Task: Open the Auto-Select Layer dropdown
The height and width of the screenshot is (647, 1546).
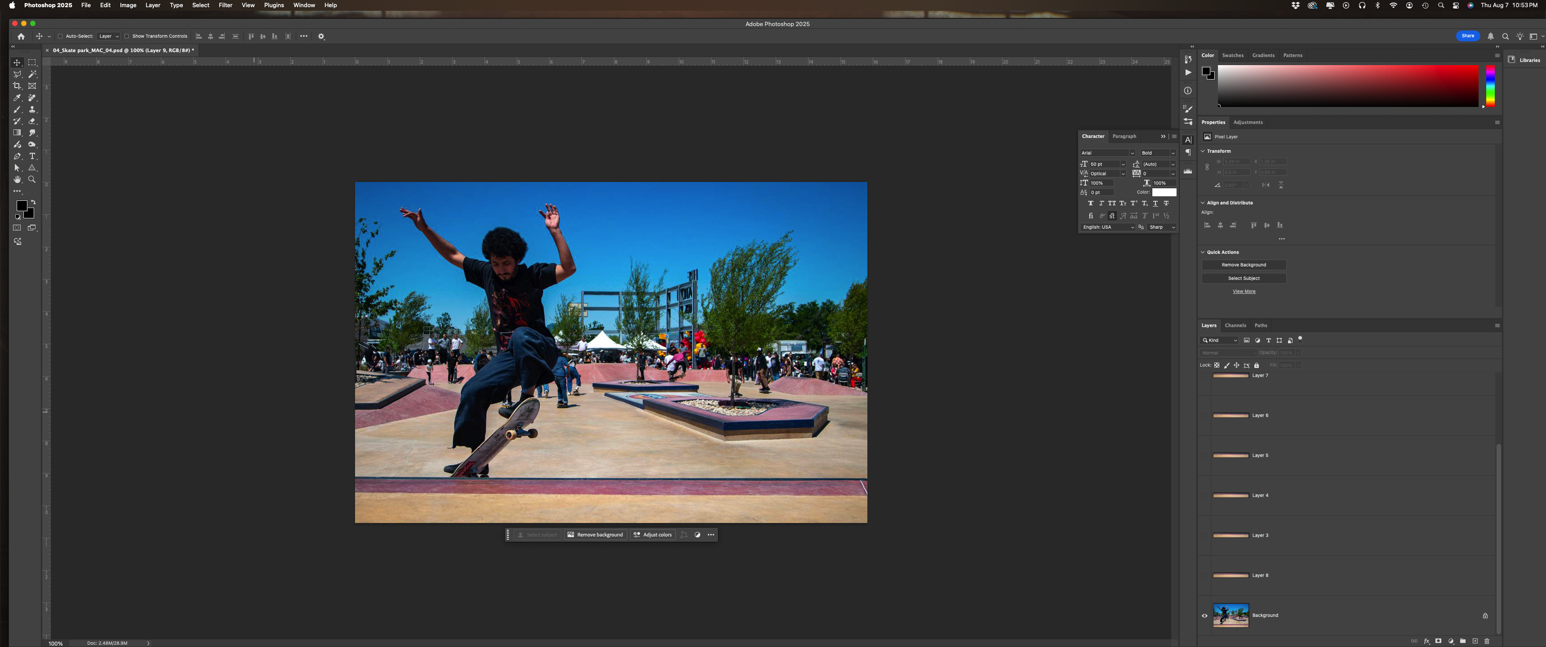Action: coord(109,36)
